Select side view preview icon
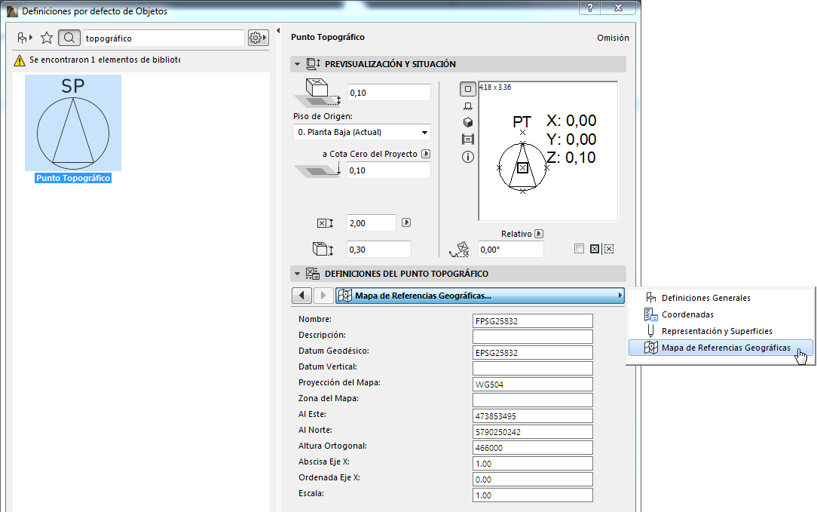 coord(468,106)
